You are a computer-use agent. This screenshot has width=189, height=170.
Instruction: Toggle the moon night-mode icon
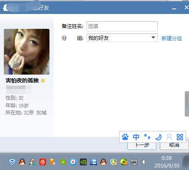pyautogui.click(x=158, y=137)
